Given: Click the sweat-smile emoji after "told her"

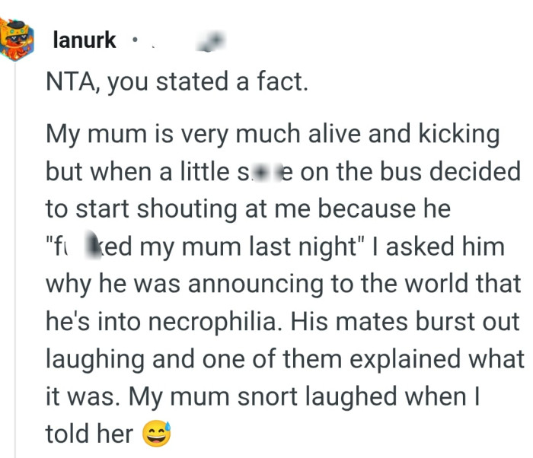Looking at the screenshot, I should pos(157,434).
